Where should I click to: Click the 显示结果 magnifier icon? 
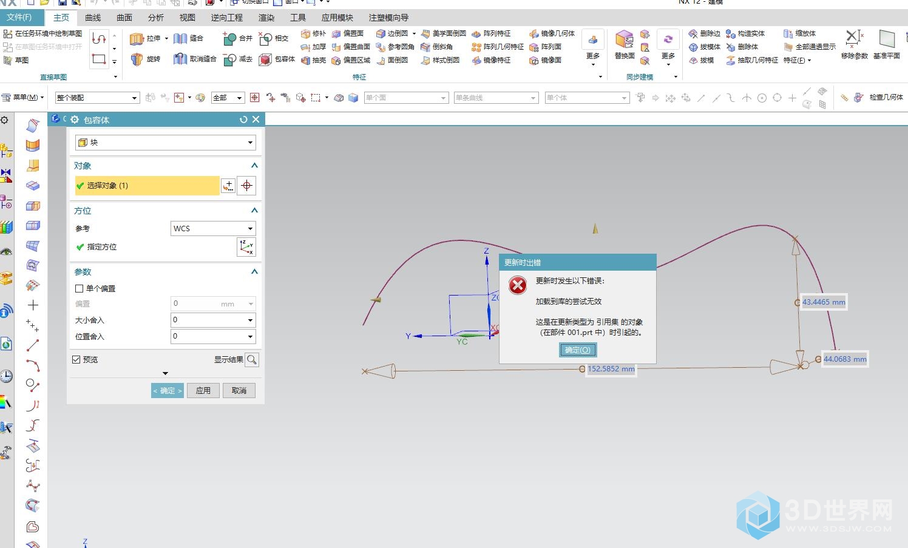(252, 360)
